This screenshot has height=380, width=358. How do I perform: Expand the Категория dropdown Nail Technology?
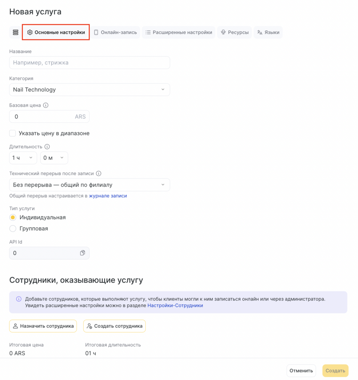click(89, 89)
